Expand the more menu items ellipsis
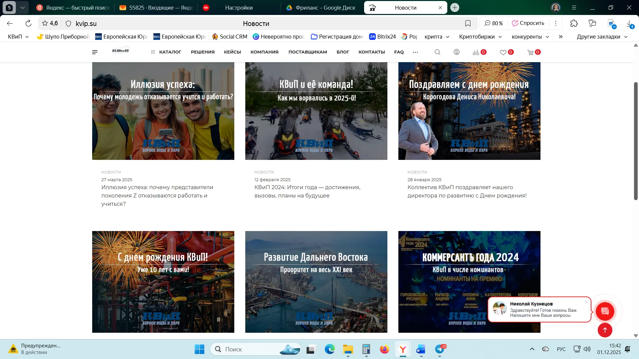Screen dimensions: 639x359 pyautogui.click(x=415, y=52)
